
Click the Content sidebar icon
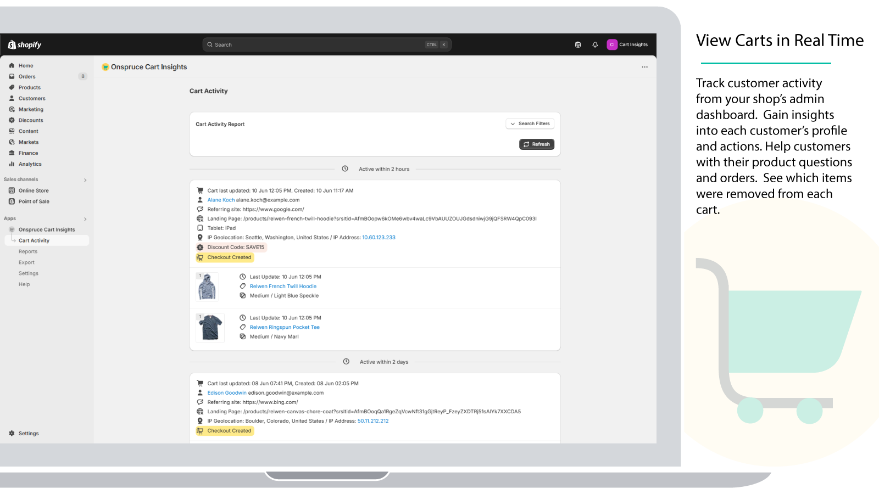tap(12, 131)
